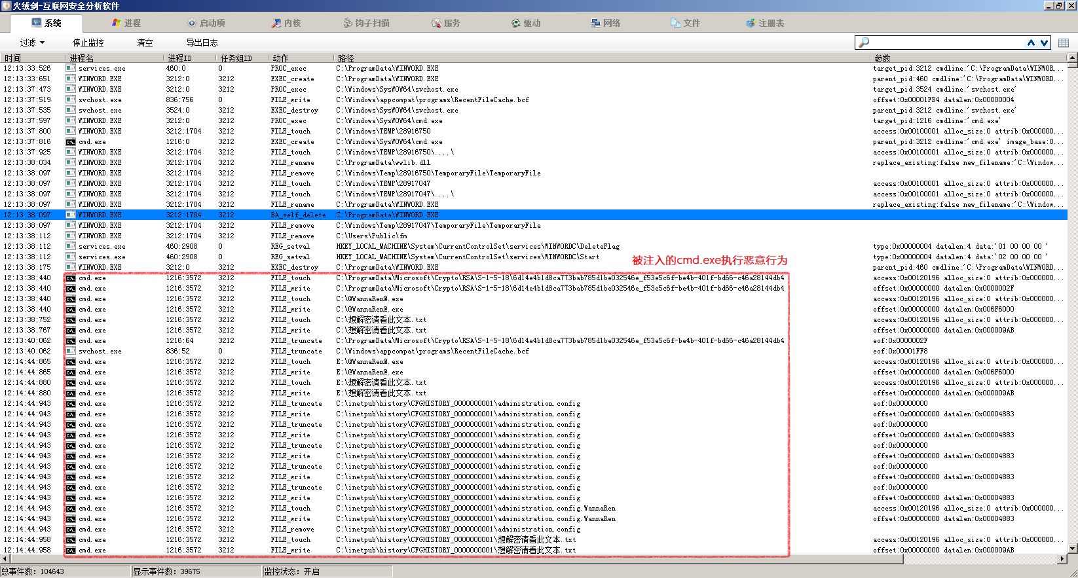Click the 注册表 registry tab icon
The width and height of the screenshot is (1078, 578).
point(751,23)
